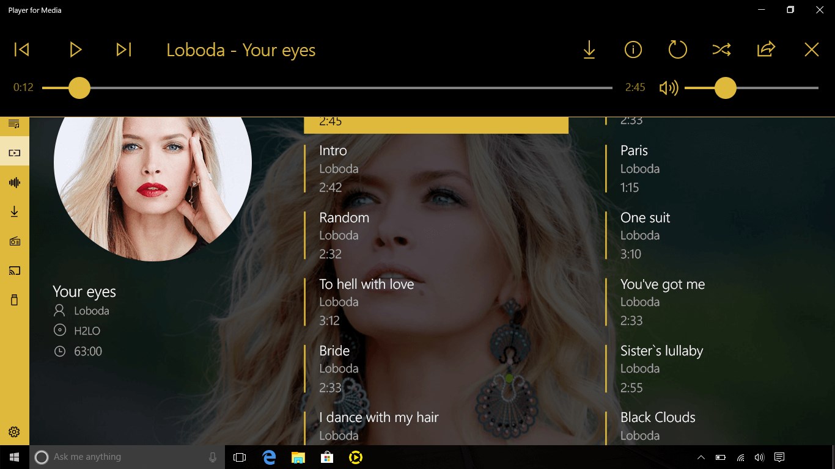
Task: Open the downloads section in the sidebar
Action: (x=13, y=211)
